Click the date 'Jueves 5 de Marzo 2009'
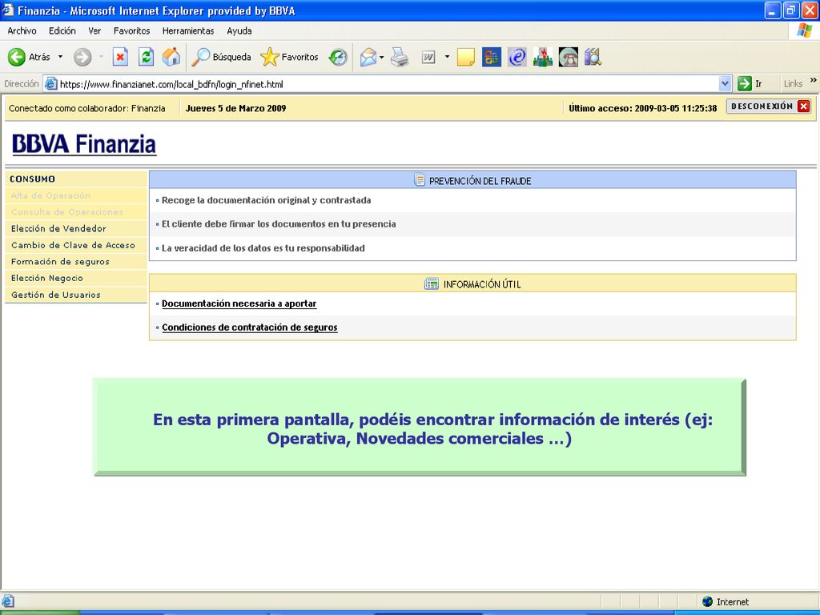This screenshot has width=820, height=615. click(x=236, y=108)
